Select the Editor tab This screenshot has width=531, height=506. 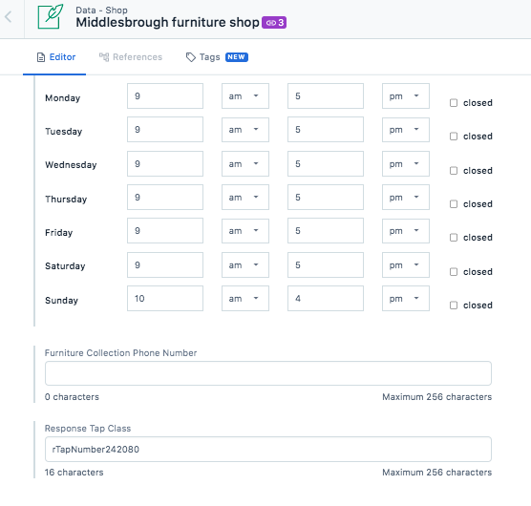(x=56, y=57)
